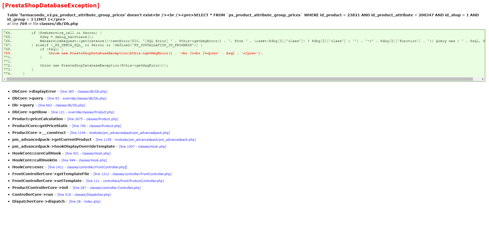
Task: Click code line 765 with debug_backtrace()
Action: [48, 37]
